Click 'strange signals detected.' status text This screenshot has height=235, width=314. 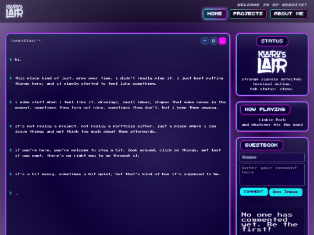272,79
